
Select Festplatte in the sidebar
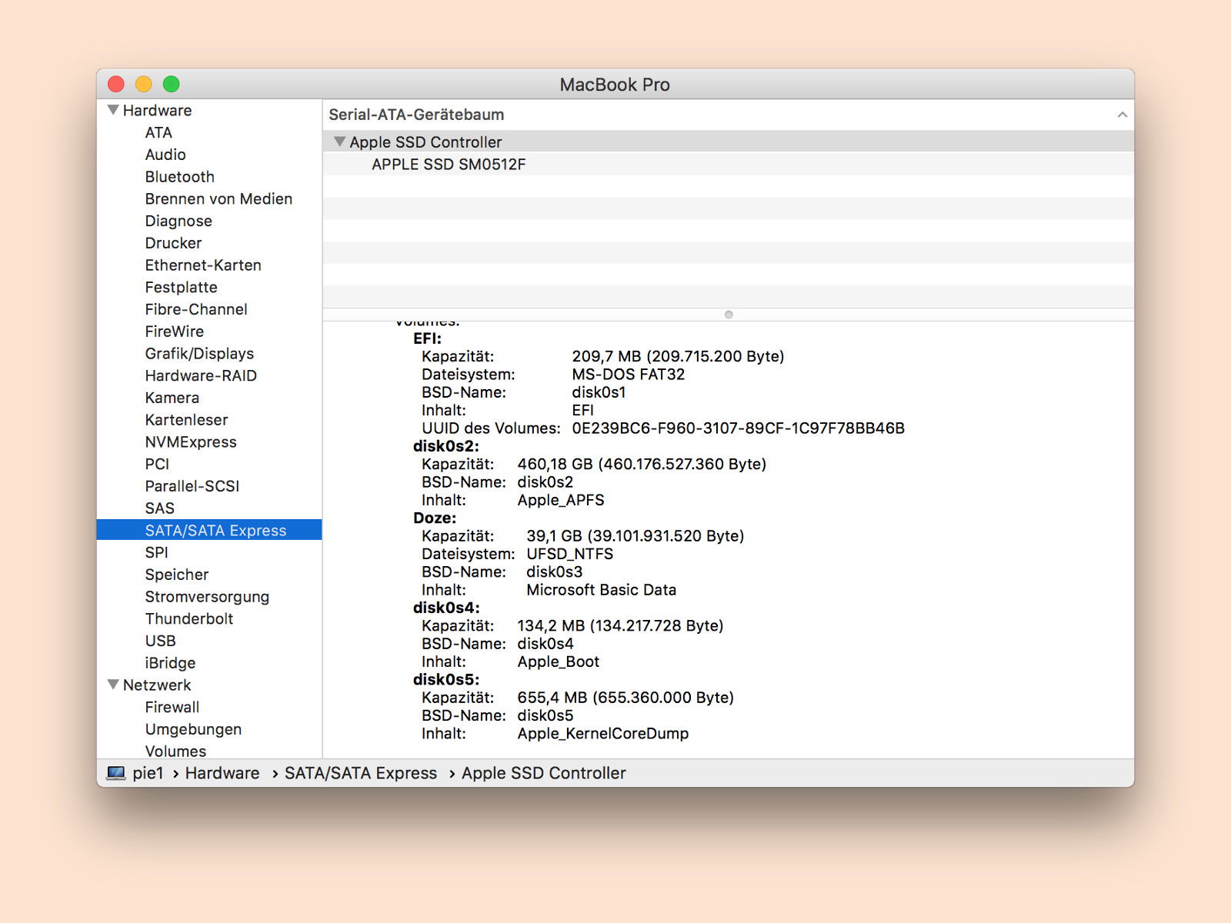click(181, 287)
